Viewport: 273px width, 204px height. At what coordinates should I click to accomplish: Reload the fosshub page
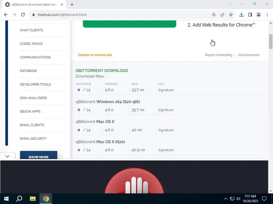point(23,15)
